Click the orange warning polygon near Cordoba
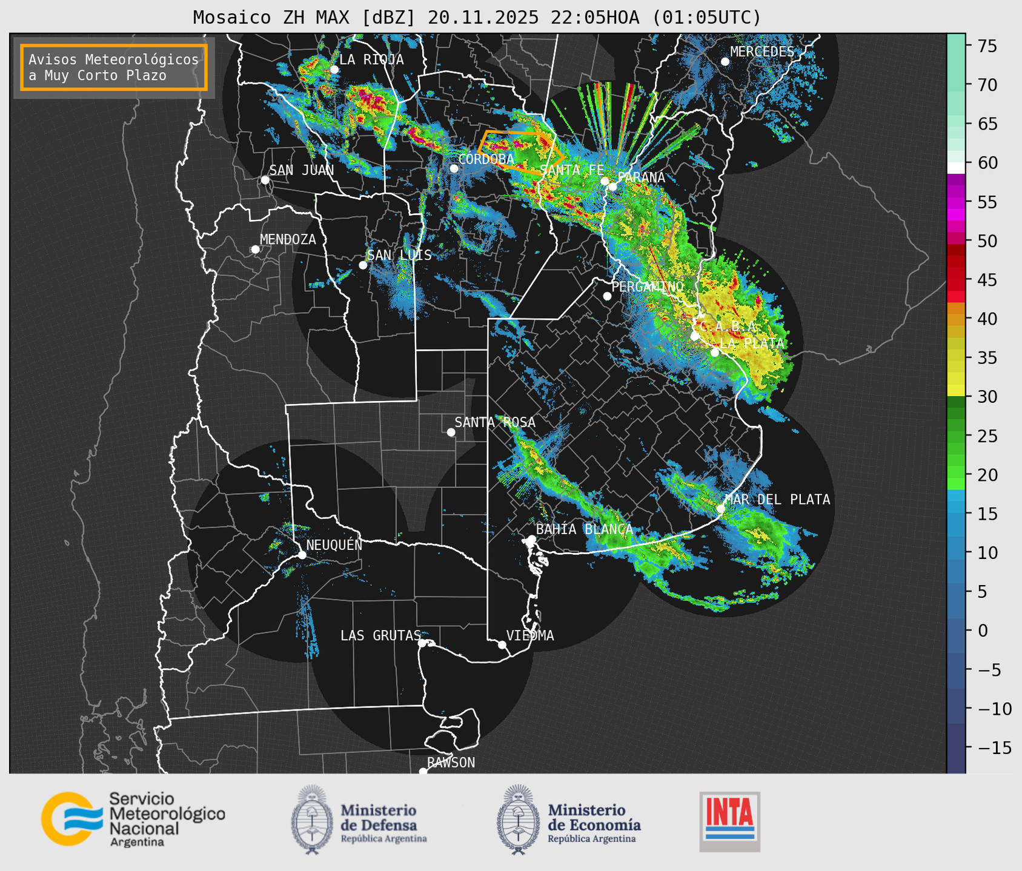The height and width of the screenshot is (871, 1022). pos(521,151)
